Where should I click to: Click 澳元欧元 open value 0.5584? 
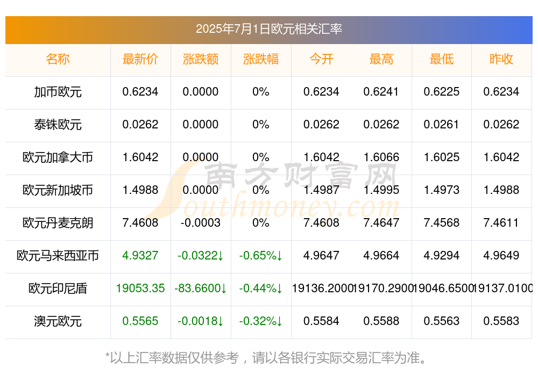(x=321, y=321)
